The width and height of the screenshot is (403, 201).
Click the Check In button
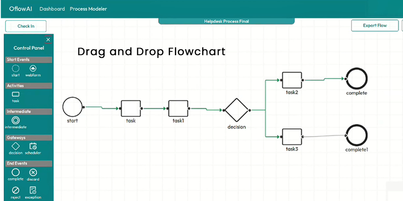[x=26, y=26]
